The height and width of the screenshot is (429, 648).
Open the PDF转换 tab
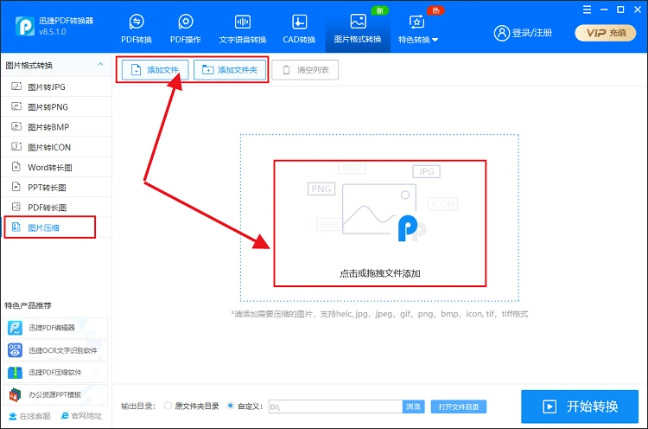137,29
